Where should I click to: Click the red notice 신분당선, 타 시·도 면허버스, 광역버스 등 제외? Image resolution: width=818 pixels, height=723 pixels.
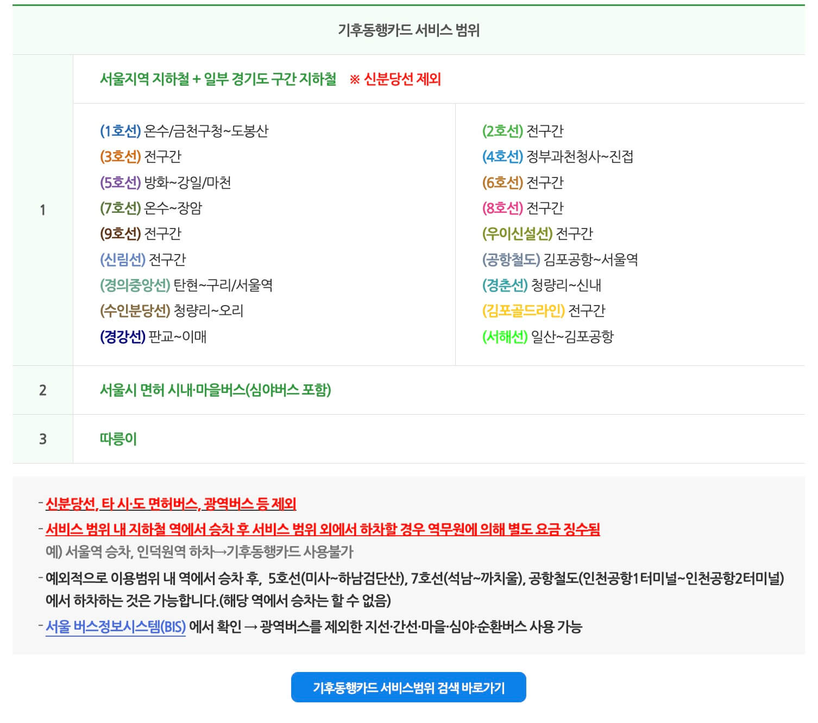point(171,504)
